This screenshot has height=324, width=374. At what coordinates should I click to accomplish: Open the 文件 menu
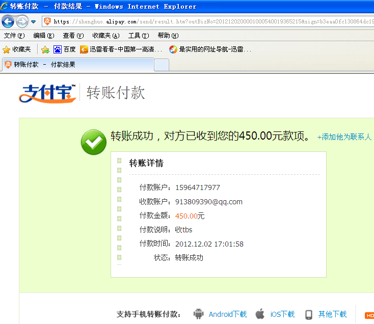[x=14, y=36]
